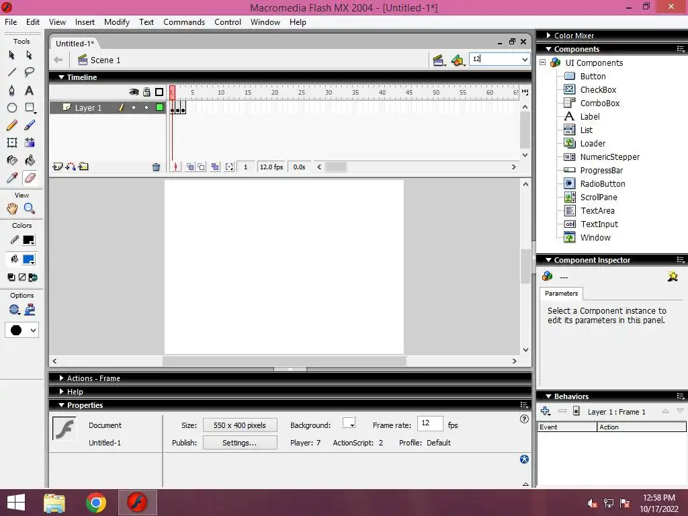The image size is (688, 516).
Task: Open the Modify menu
Action: 117,22
